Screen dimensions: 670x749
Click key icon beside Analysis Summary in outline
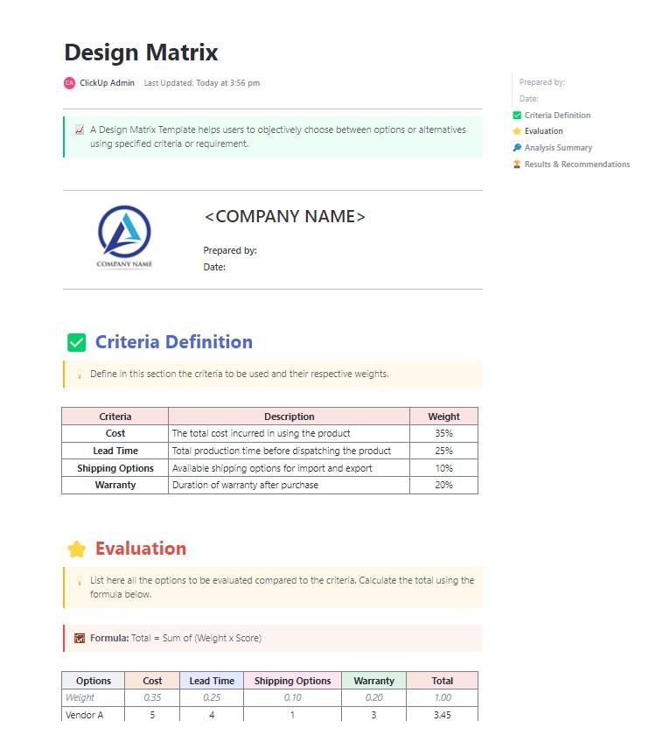[517, 148]
